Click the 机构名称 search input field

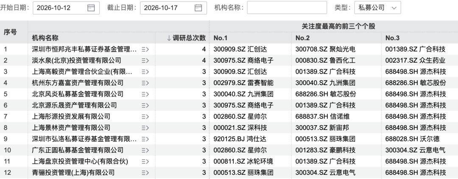click(x=287, y=8)
